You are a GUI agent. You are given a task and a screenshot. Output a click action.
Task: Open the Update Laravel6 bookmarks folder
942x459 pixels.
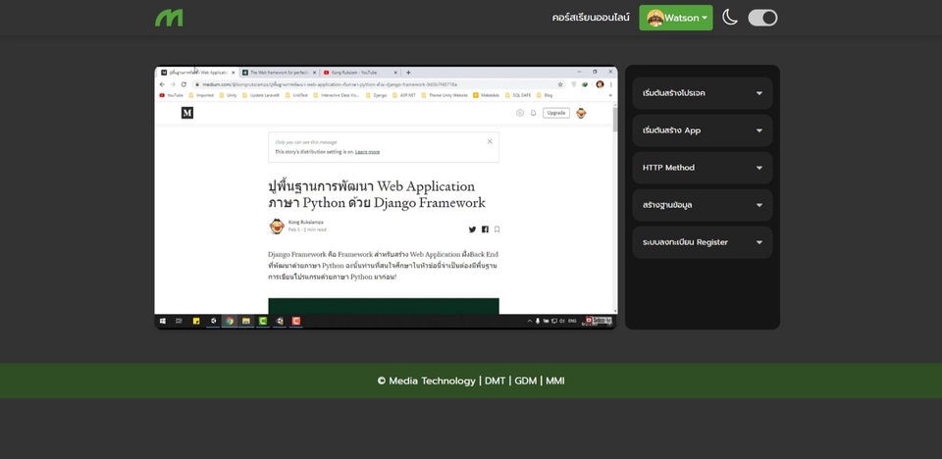pos(261,95)
